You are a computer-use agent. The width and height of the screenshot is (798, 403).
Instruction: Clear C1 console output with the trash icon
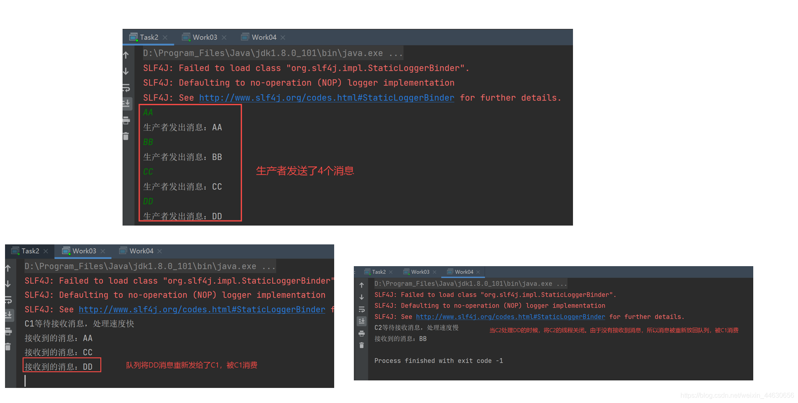click(8, 347)
